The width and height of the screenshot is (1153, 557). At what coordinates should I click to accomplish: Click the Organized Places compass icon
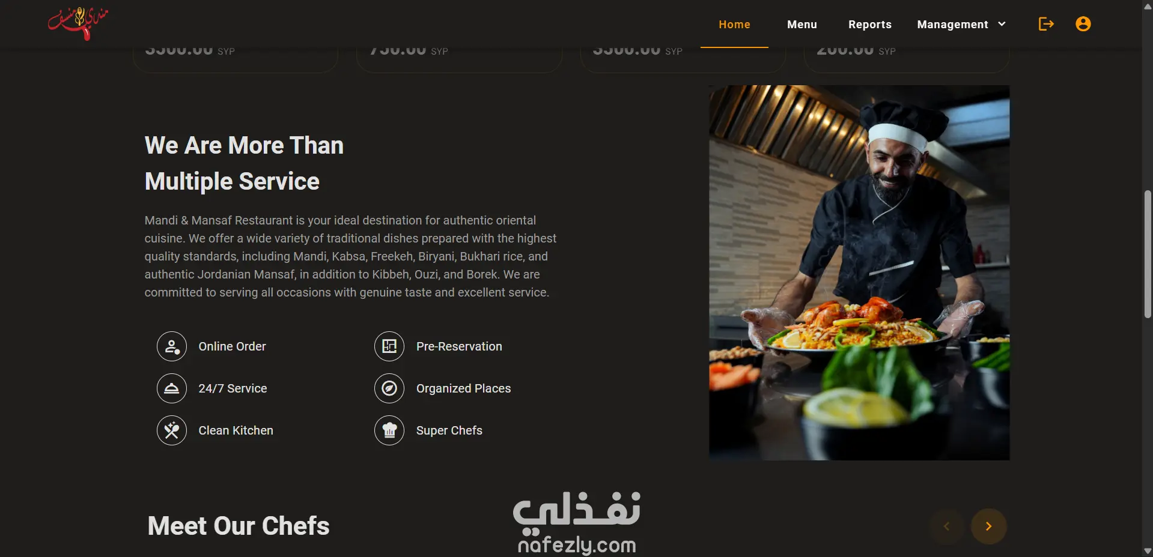(389, 388)
